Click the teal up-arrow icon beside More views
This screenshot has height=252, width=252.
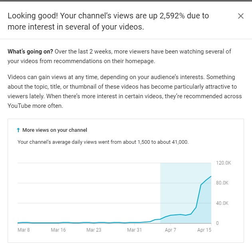(x=18, y=130)
